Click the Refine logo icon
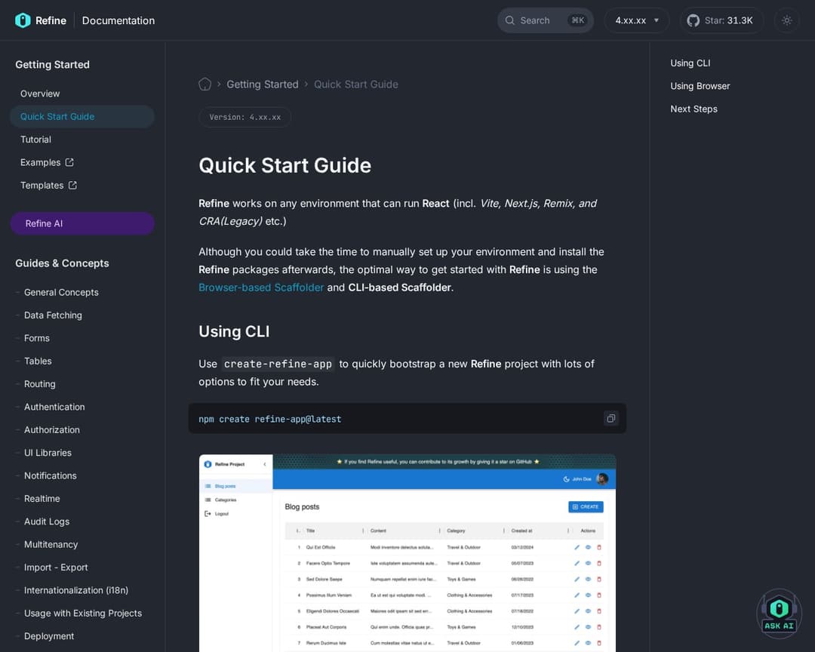 [23, 20]
